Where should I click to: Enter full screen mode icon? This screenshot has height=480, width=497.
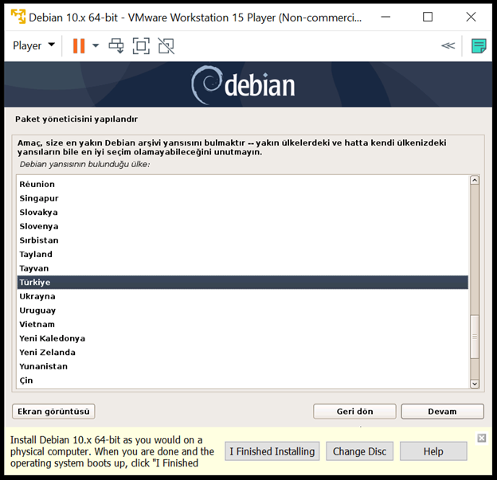click(x=141, y=45)
